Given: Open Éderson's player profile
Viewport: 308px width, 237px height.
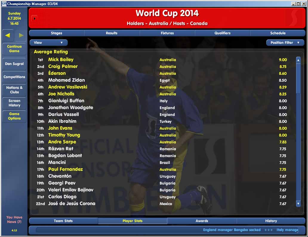Looking at the screenshot, I should click(57, 73).
